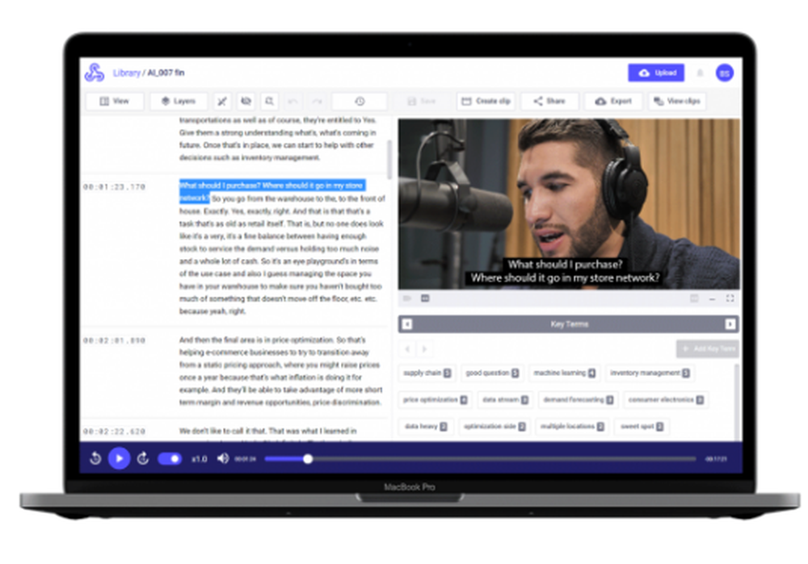The width and height of the screenshot is (808, 564).
Task: Open the View menu in toolbar
Action: [115, 101]
